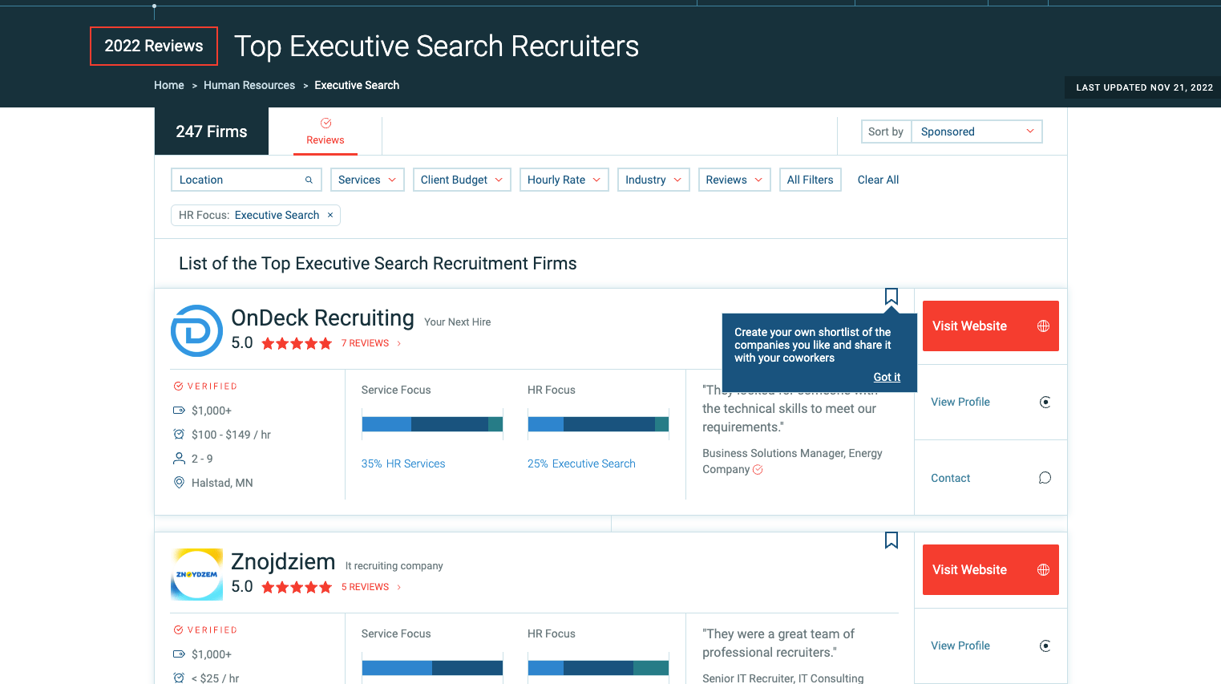
Task: Click the magnifier icon in the Location filter
Action: (309, 180)
